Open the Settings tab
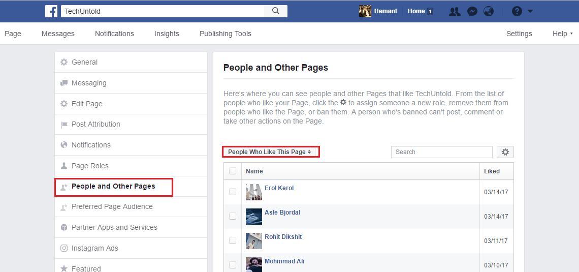The width and height of the screenshot is (579, 272). tap(519, 34)
